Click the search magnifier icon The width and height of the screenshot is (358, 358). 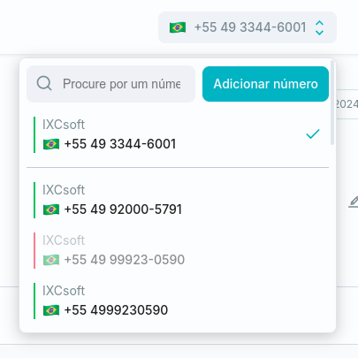tap(44, 84)
